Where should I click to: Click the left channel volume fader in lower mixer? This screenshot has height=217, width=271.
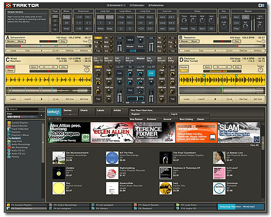119,96
